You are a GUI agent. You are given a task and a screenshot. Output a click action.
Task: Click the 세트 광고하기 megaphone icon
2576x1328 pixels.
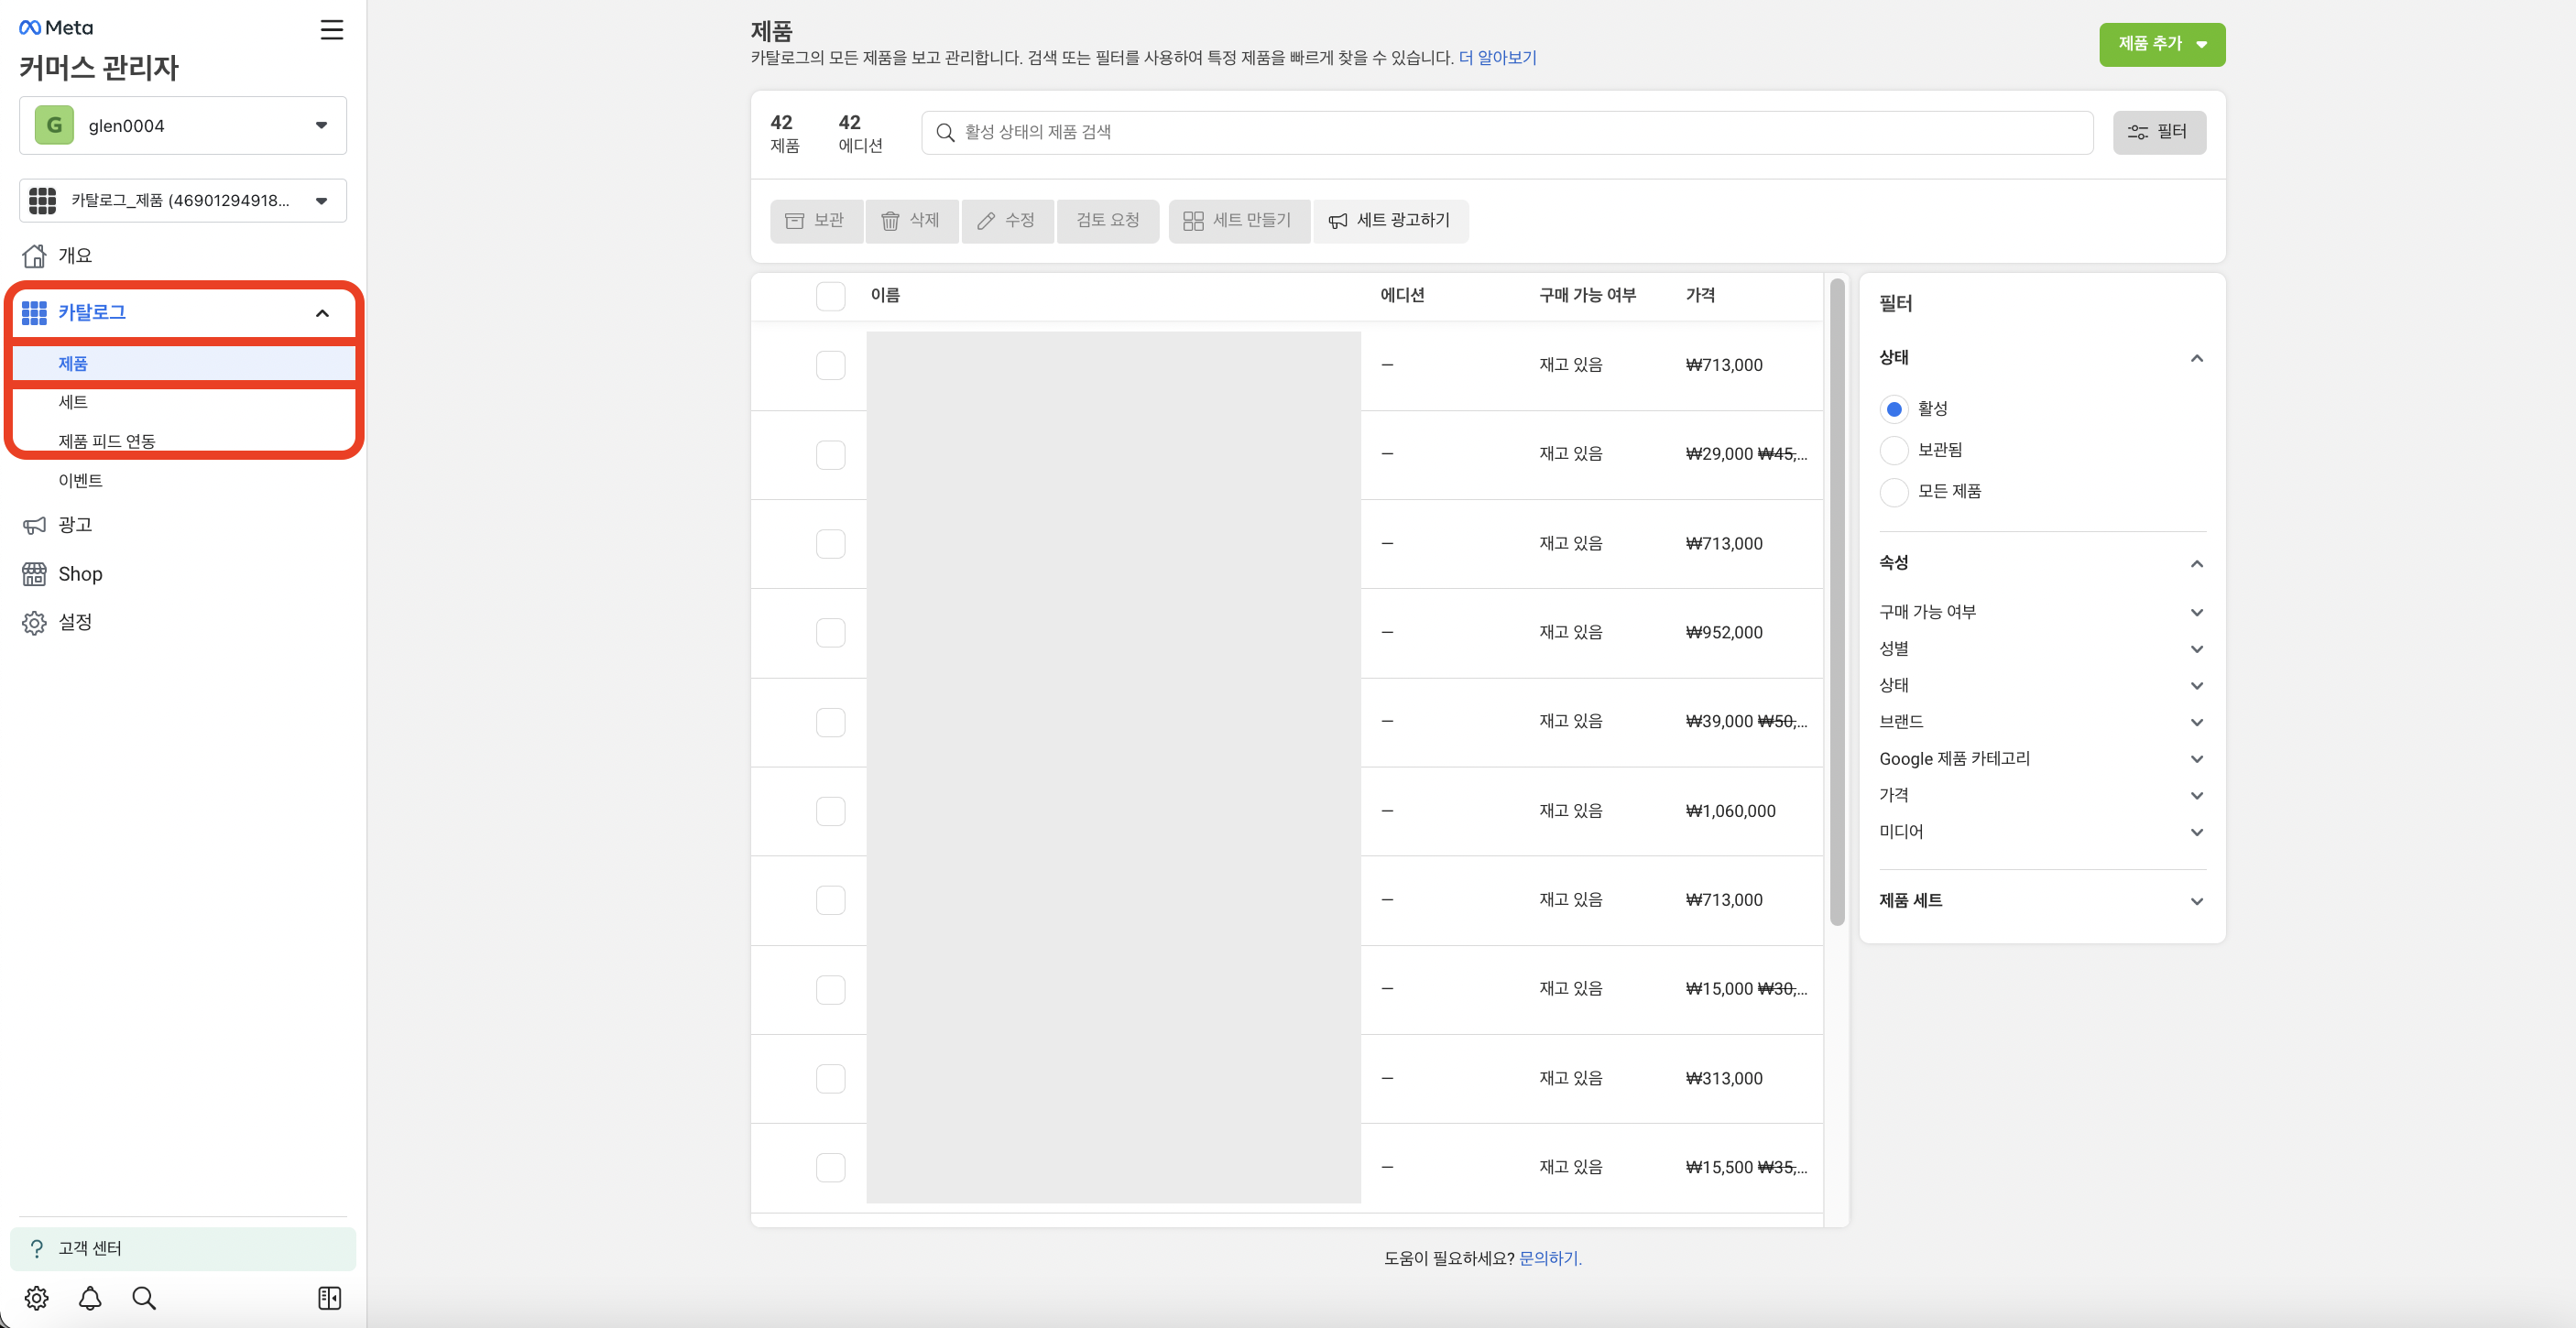1338,220
